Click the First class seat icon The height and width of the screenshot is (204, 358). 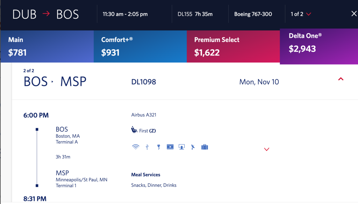134,130
